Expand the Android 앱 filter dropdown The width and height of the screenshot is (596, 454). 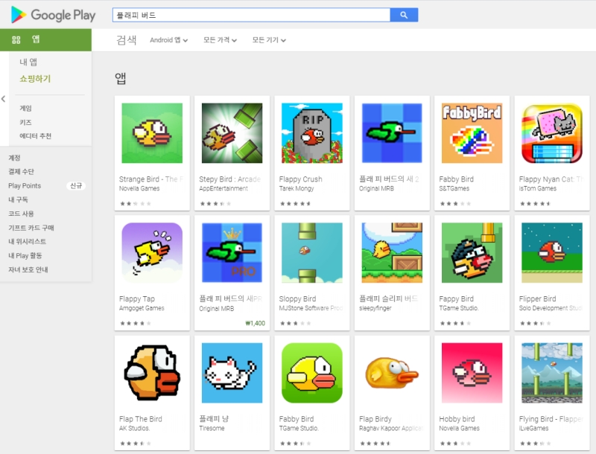pyautogui.click(x=168, y=40)
